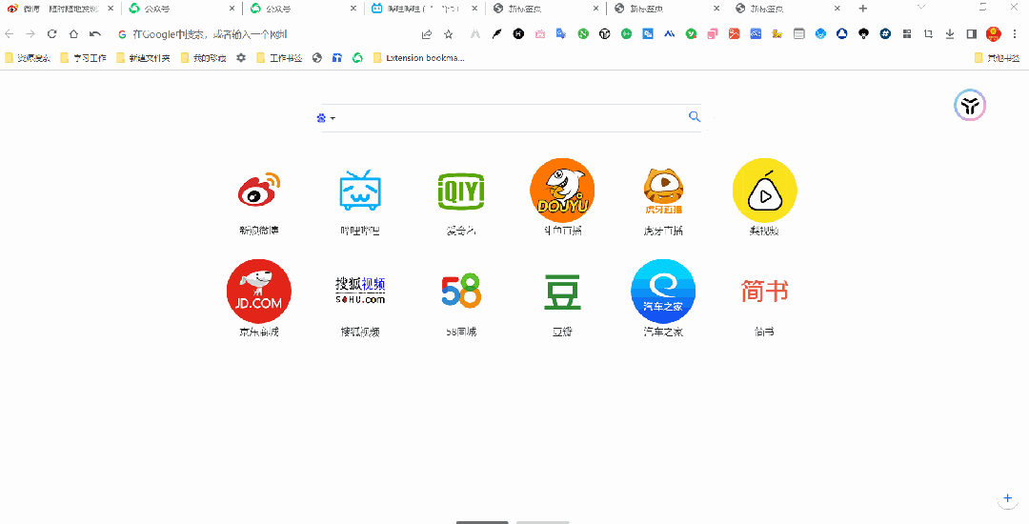Image resolution: width=1029 pixels, height=524 pixels.
Task: Click the blue magnifier search icon
Action: 695,117
